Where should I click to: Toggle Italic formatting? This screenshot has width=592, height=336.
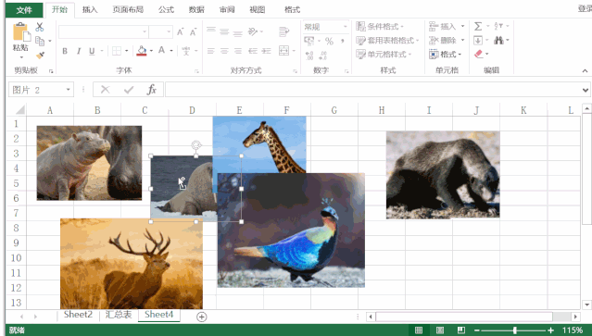pyautogui.click(x=79, y=51)
